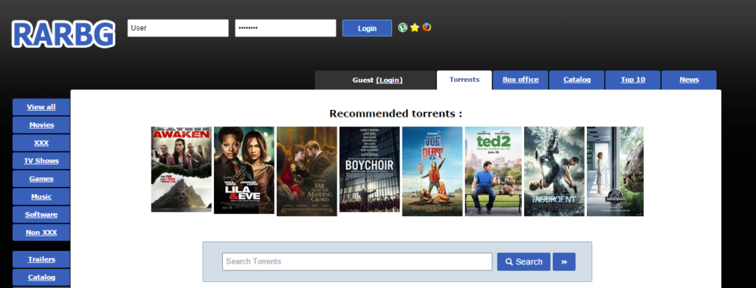Click the magnifier Search button
Image resolution: width=756 pixels, height=288 pixels.
[523, 261]
